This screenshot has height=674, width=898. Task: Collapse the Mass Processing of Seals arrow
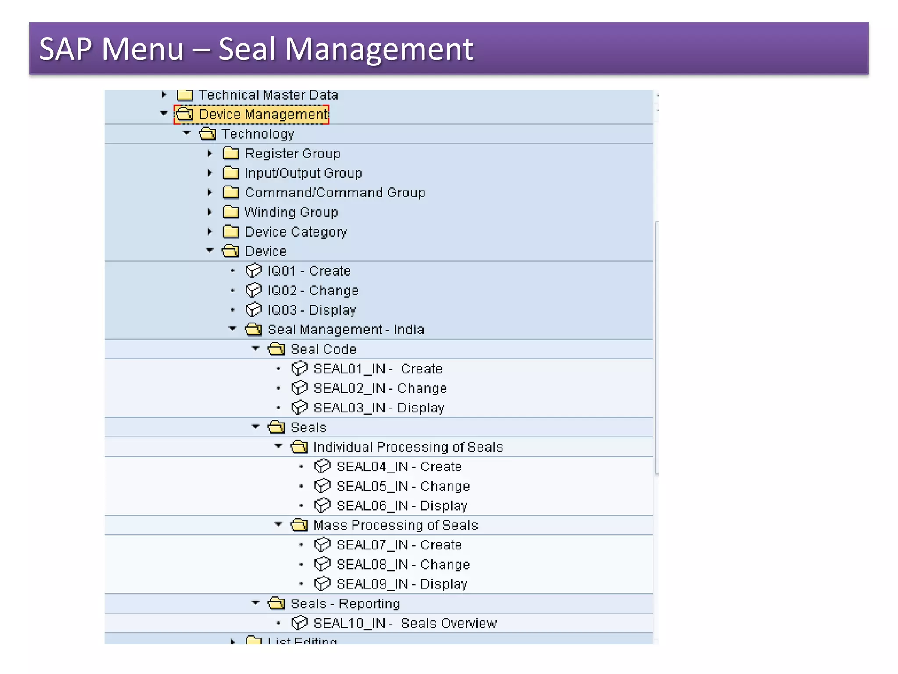pyautogui.click(x=278, y=524)
